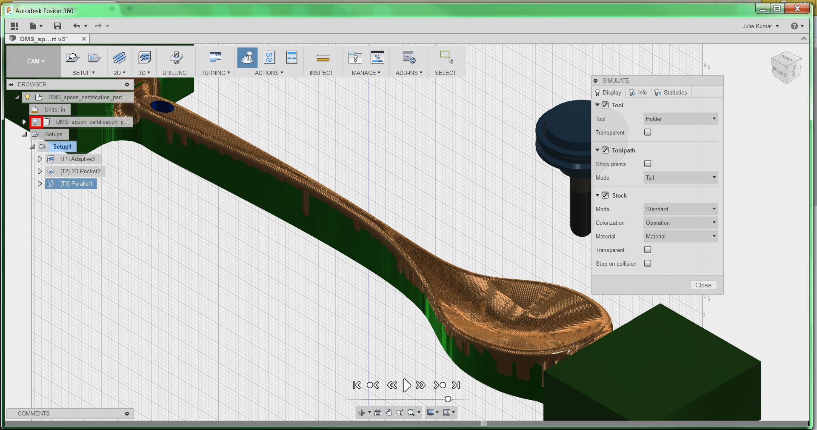Screen dimensions: 817x430
Task: Expand the [T3] Parallel1 operation
Action: tap(40, 184)
